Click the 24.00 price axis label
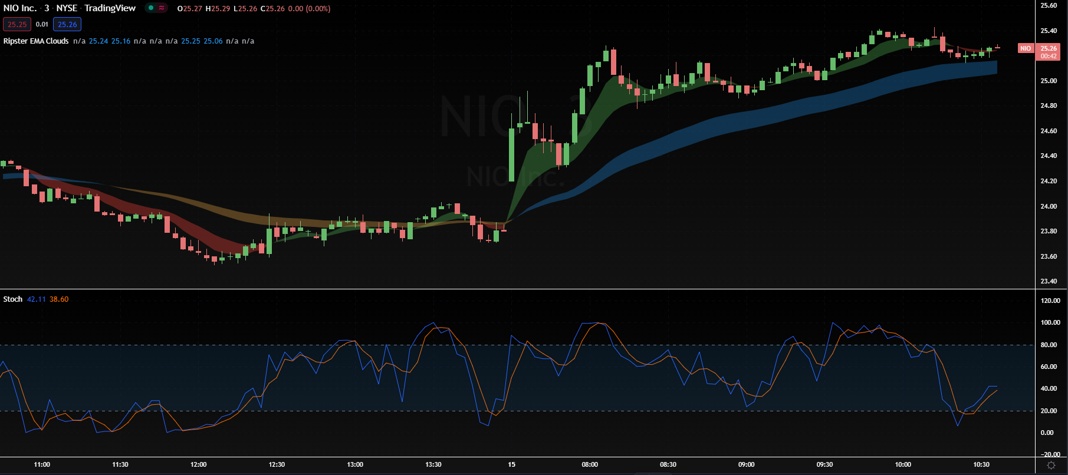Image resolution: width=1068 pixels, height=475 pixels. pos(1049,206)
